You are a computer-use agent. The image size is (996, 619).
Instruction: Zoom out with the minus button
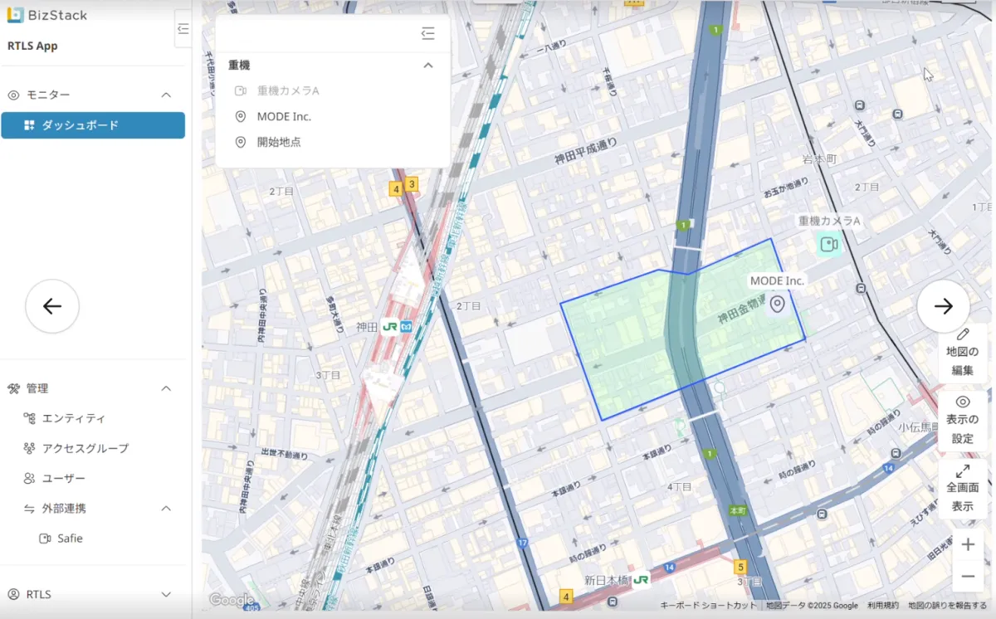[x=968, y=576]
